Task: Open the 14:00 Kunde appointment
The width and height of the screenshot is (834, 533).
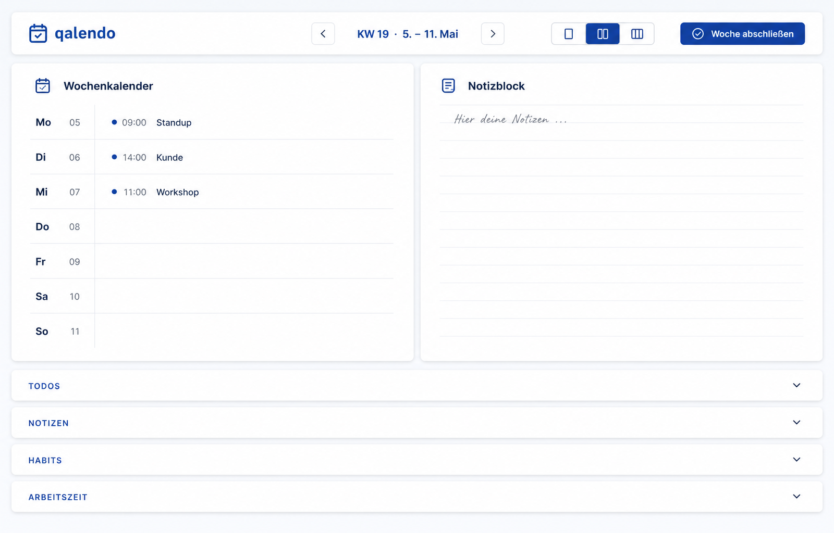Action: click(x=148, y=157)
